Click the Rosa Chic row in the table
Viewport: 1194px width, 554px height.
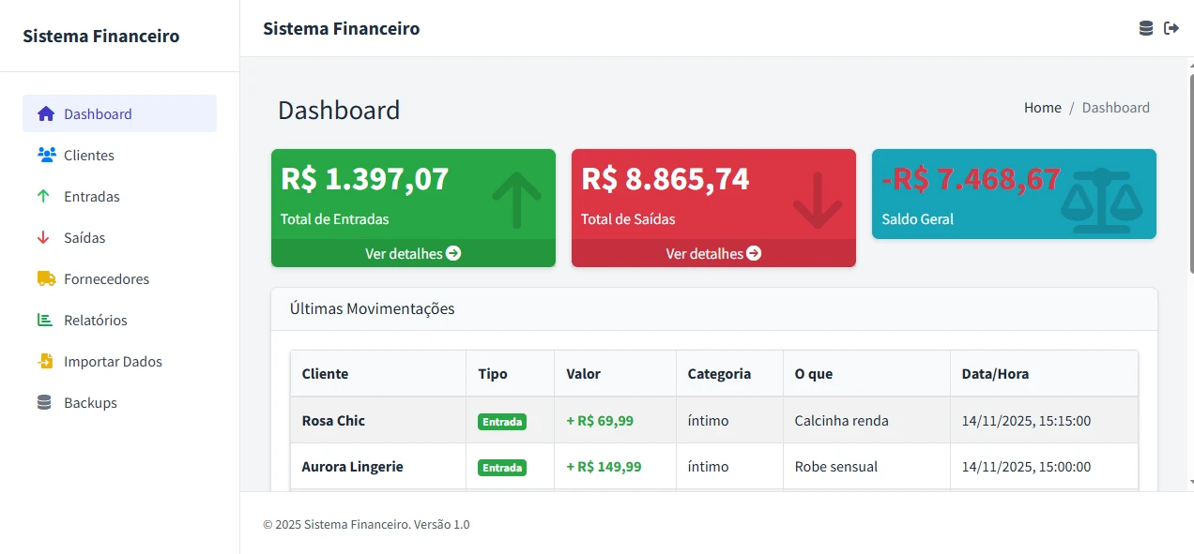click(x=333, y=421)
